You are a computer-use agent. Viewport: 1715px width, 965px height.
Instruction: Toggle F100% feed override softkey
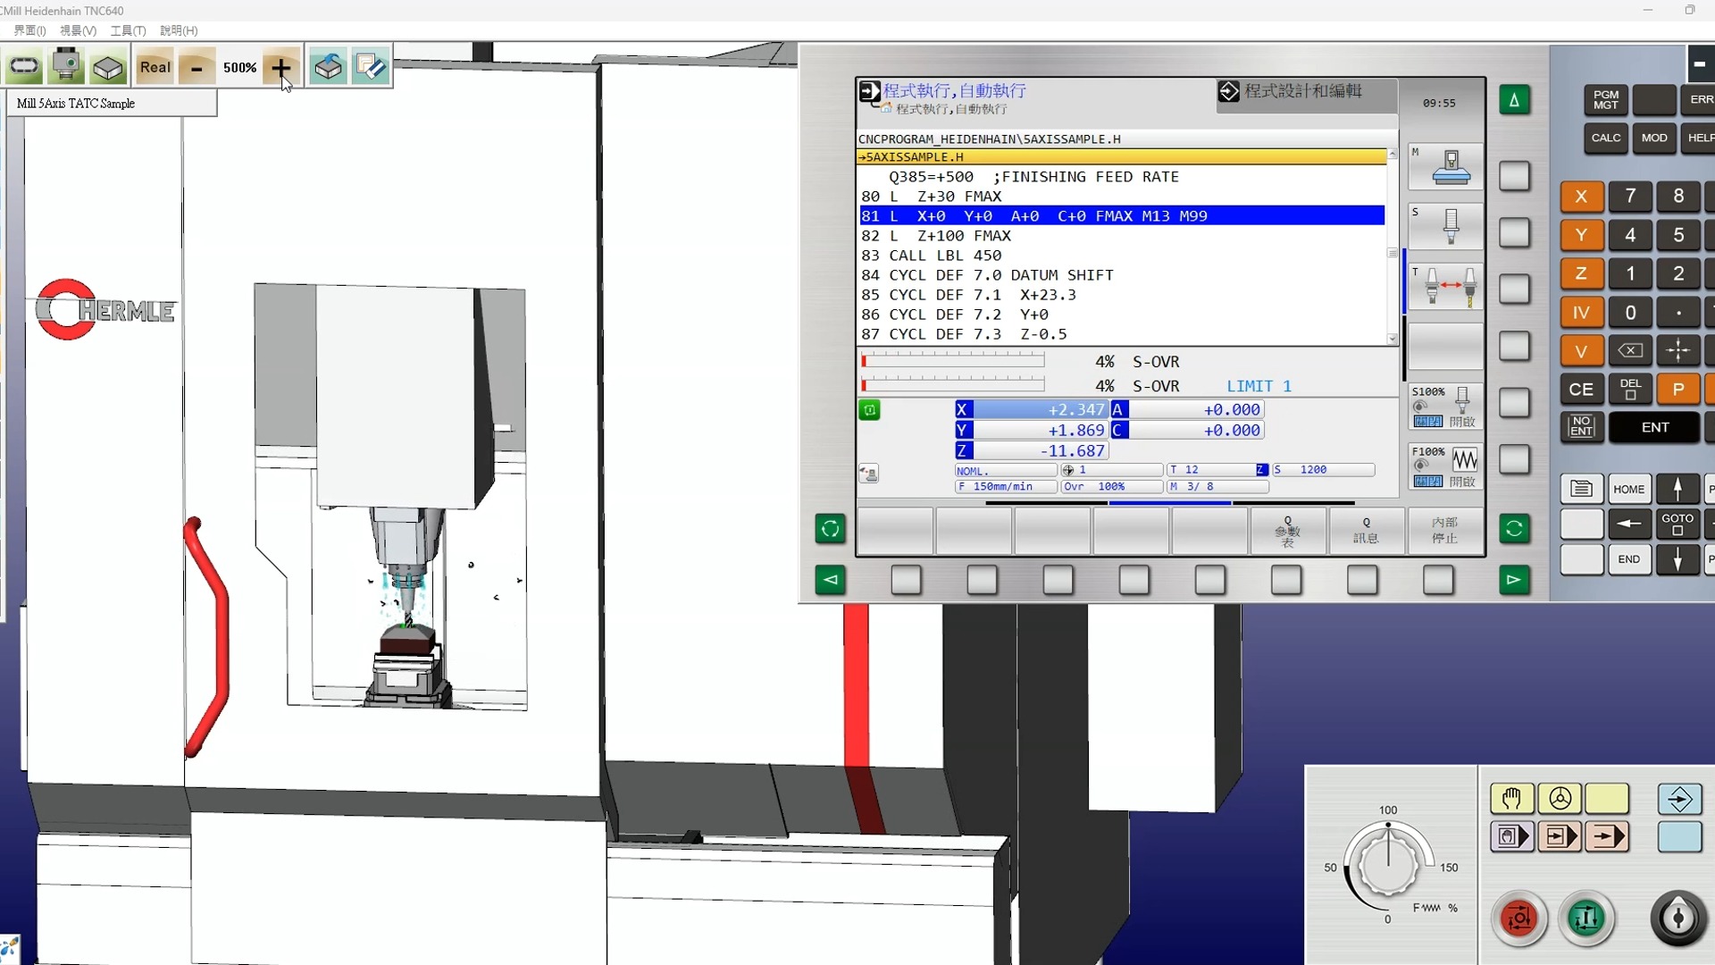[1444, 466]
